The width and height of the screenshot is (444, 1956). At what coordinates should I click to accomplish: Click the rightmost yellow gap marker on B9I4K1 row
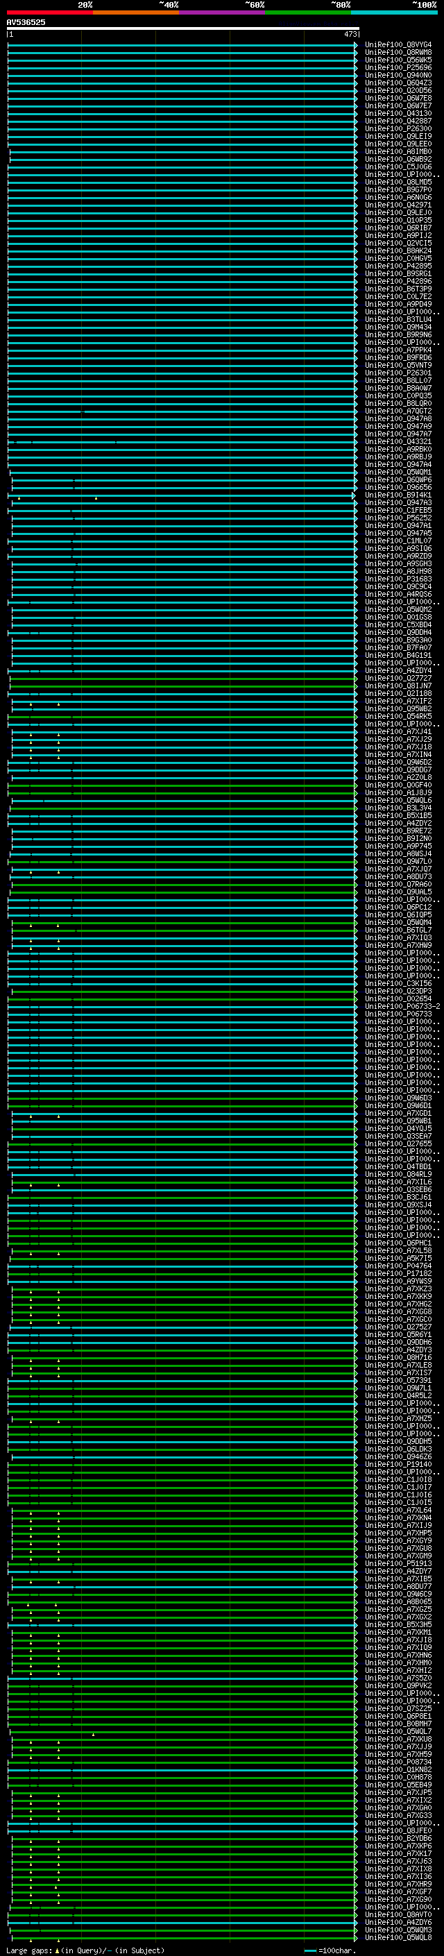96,498
